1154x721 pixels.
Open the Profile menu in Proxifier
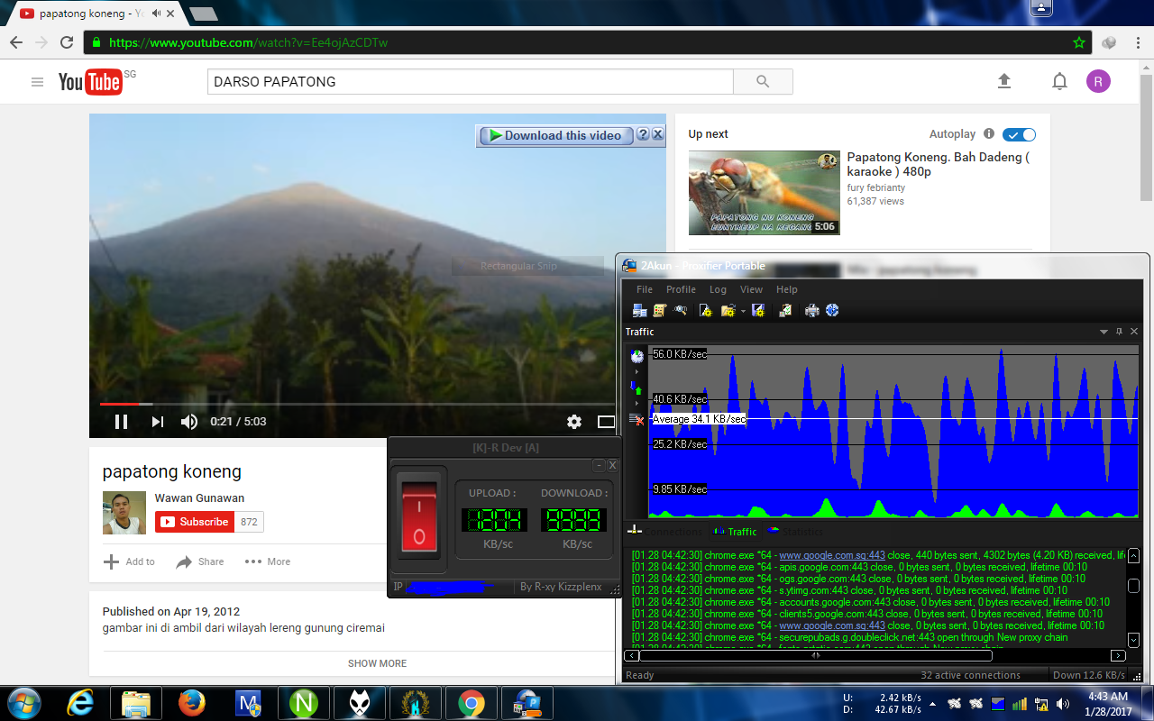681,289
